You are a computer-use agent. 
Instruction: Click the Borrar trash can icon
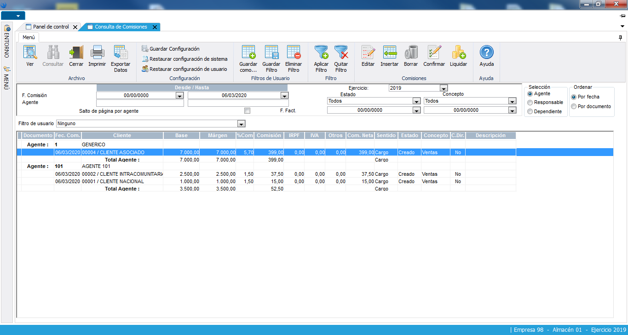(x=411, y=53)
